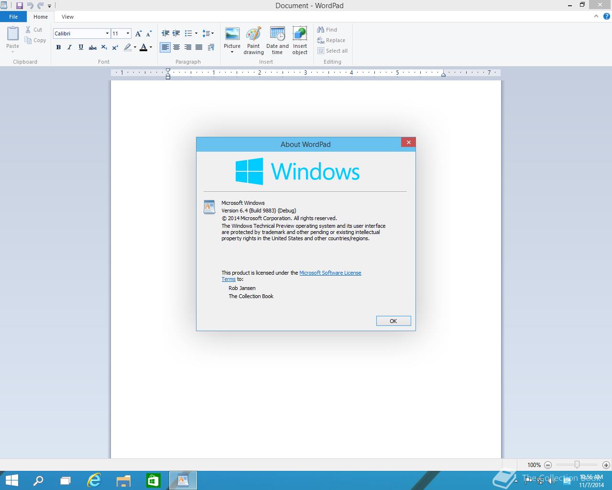Open the Store app from taskbar

pos(153,480)
